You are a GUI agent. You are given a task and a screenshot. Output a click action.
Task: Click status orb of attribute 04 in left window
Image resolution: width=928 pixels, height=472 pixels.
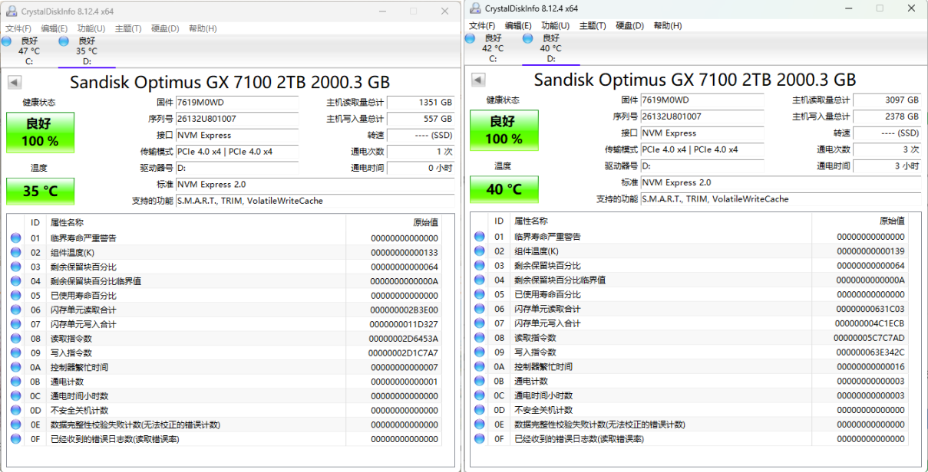(16, 281)
